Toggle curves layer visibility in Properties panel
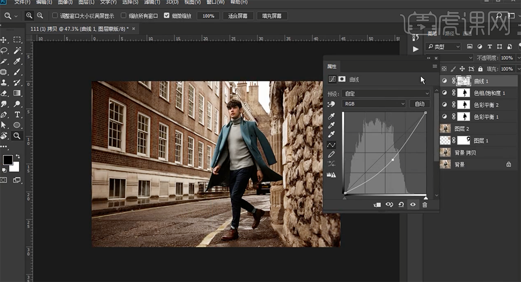This screenshot has width=521, height=282. point(413,205)
